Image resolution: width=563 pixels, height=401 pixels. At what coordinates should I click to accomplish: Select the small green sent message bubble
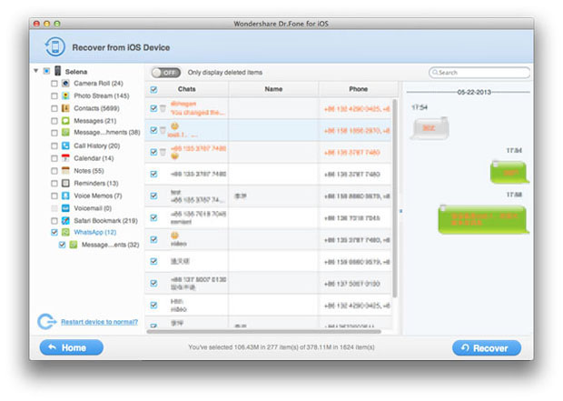click(509, 172)
